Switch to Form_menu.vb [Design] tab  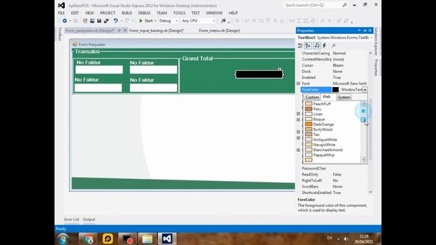(x=219, y=31)
